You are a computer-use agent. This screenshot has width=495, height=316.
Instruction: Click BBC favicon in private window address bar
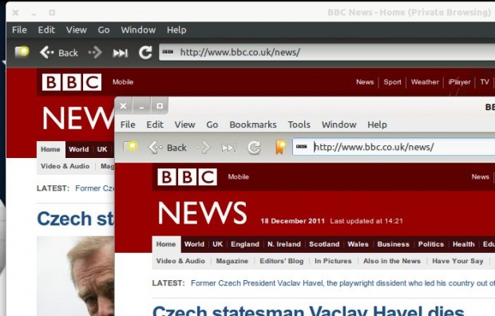168,52
